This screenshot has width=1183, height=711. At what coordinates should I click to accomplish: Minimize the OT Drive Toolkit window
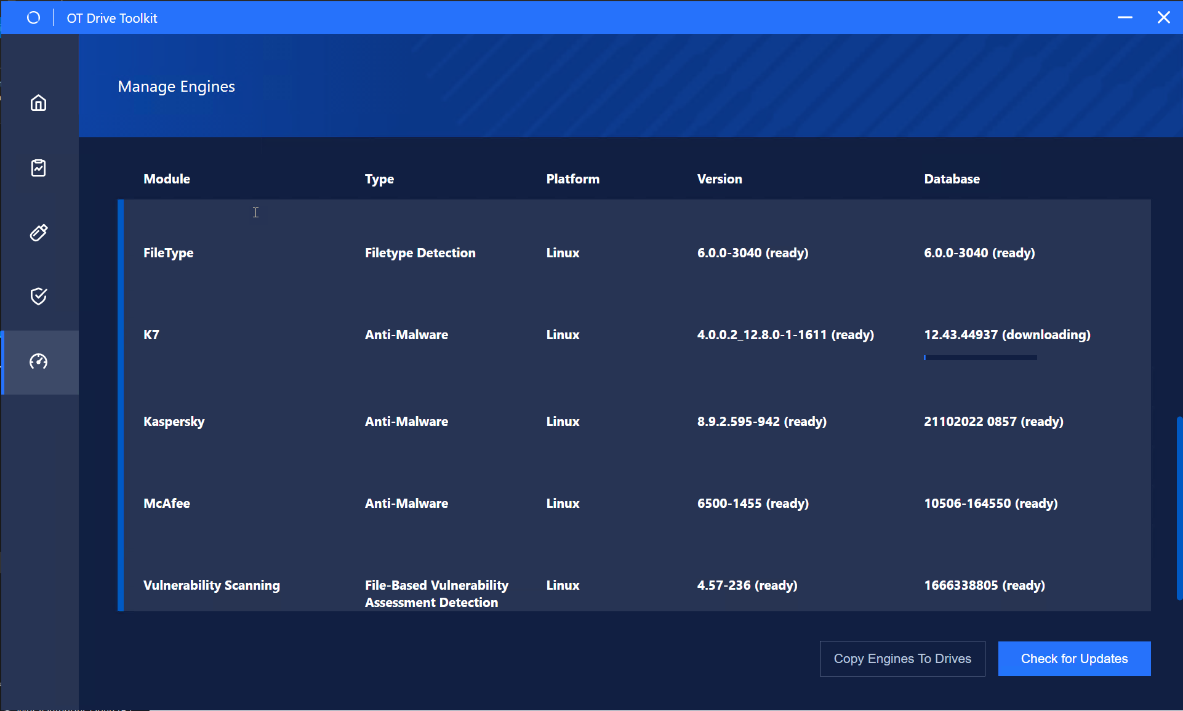pyautogui.click(x=1125, y=17)
